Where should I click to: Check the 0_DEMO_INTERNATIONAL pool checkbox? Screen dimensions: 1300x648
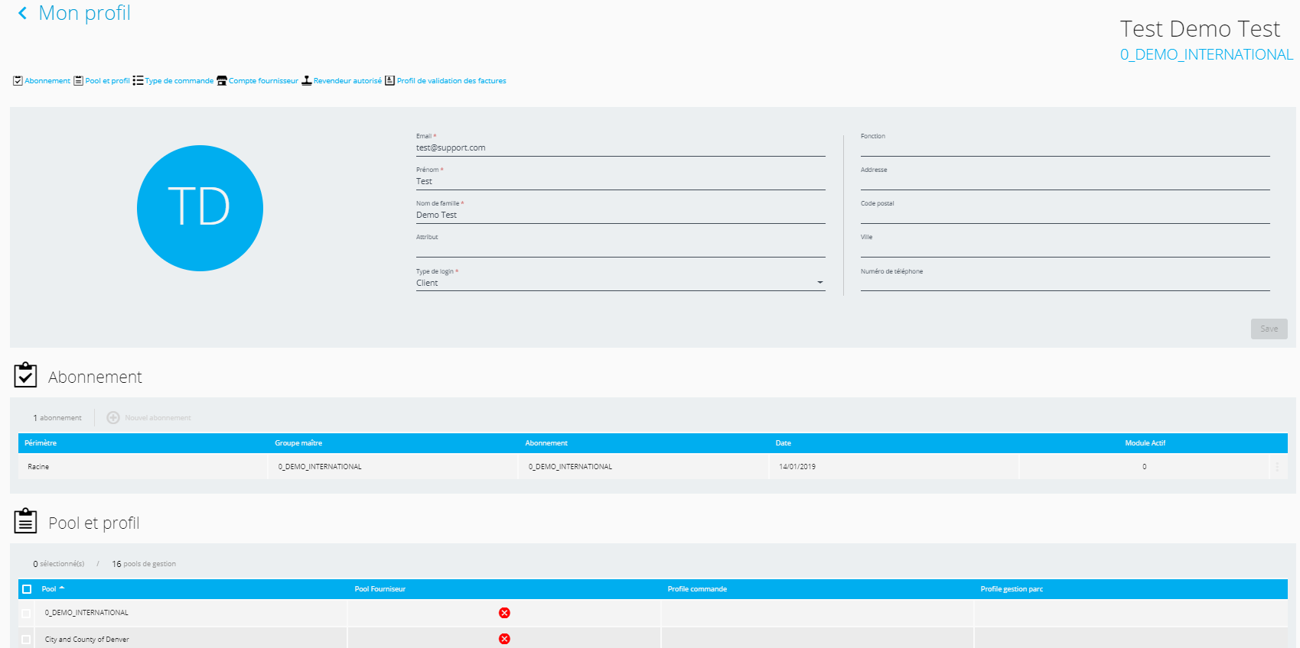[x=27, y=614]
